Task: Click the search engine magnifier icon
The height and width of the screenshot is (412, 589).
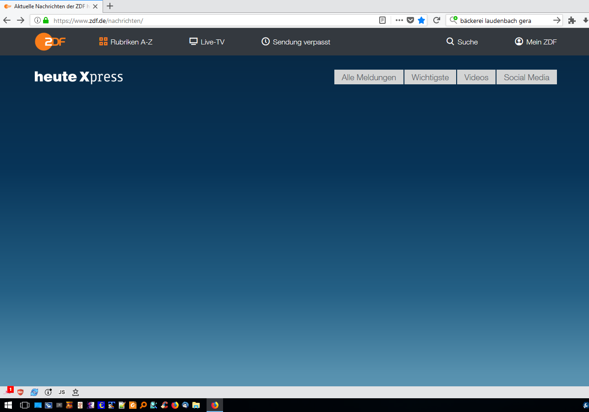Action: pos(453,20)
